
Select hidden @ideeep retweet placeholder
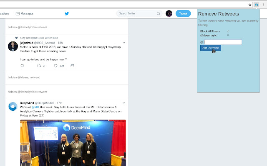[x=24, y=77]
